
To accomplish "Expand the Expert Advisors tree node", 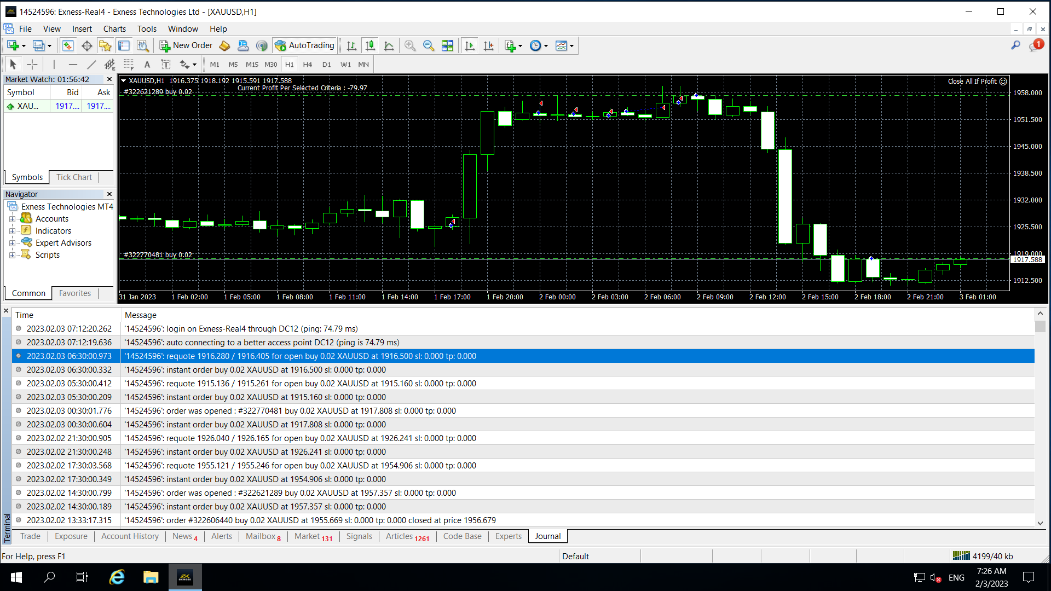I will click(x=12, y=243).
